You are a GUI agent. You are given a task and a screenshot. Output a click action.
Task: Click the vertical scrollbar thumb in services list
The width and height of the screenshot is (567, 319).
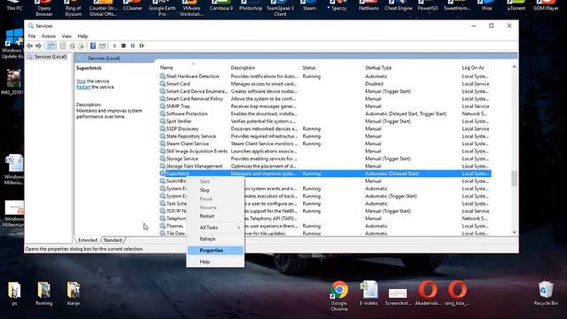[x=514, y=179]
